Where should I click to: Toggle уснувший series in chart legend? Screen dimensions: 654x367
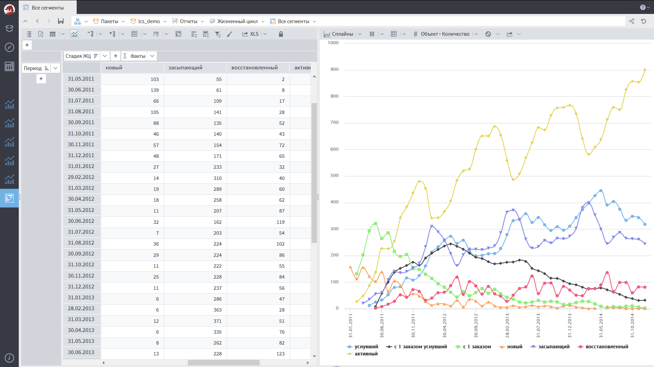point(362,347)
